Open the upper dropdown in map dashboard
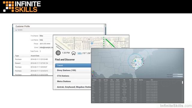Image resolution: width=192 pixels, height=108 pixels. [x=178, y=74]
